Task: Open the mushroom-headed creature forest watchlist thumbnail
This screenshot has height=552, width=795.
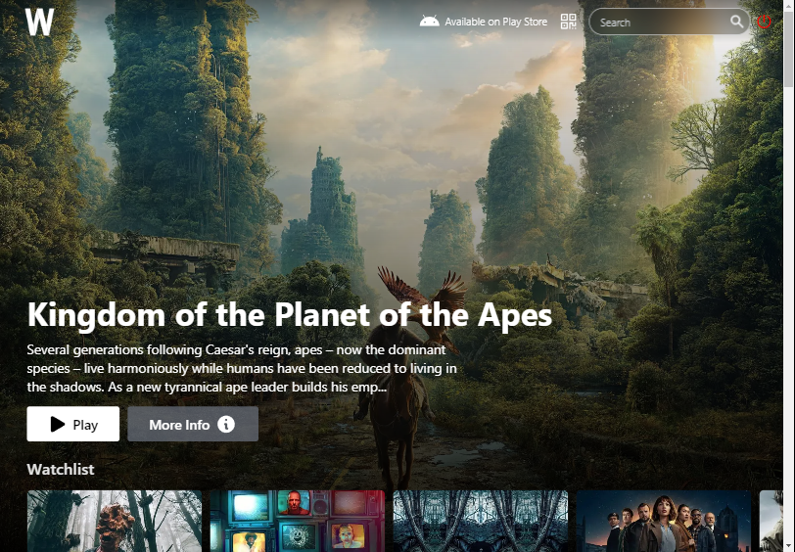Action: [x=115, y=521]
